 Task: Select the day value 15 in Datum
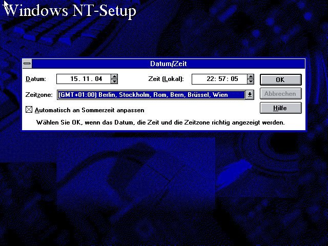(x=74, y=79)
